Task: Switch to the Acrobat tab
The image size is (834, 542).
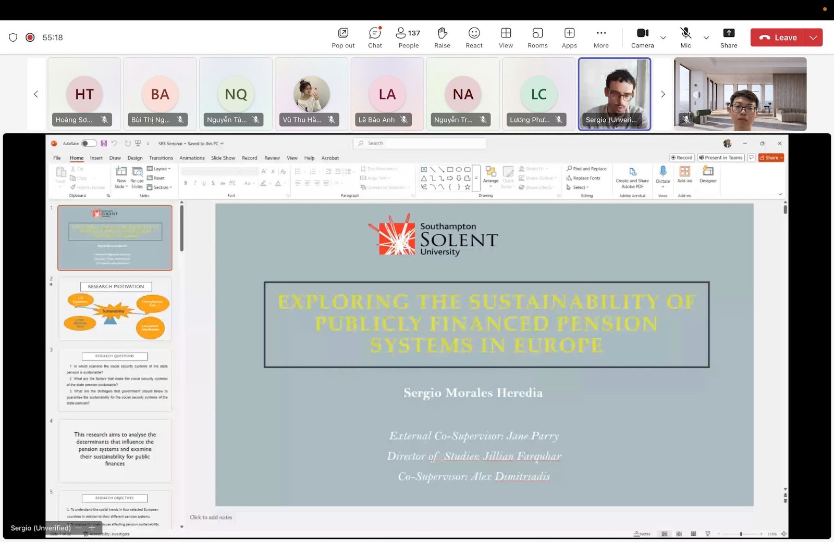Action: [330, 158]
